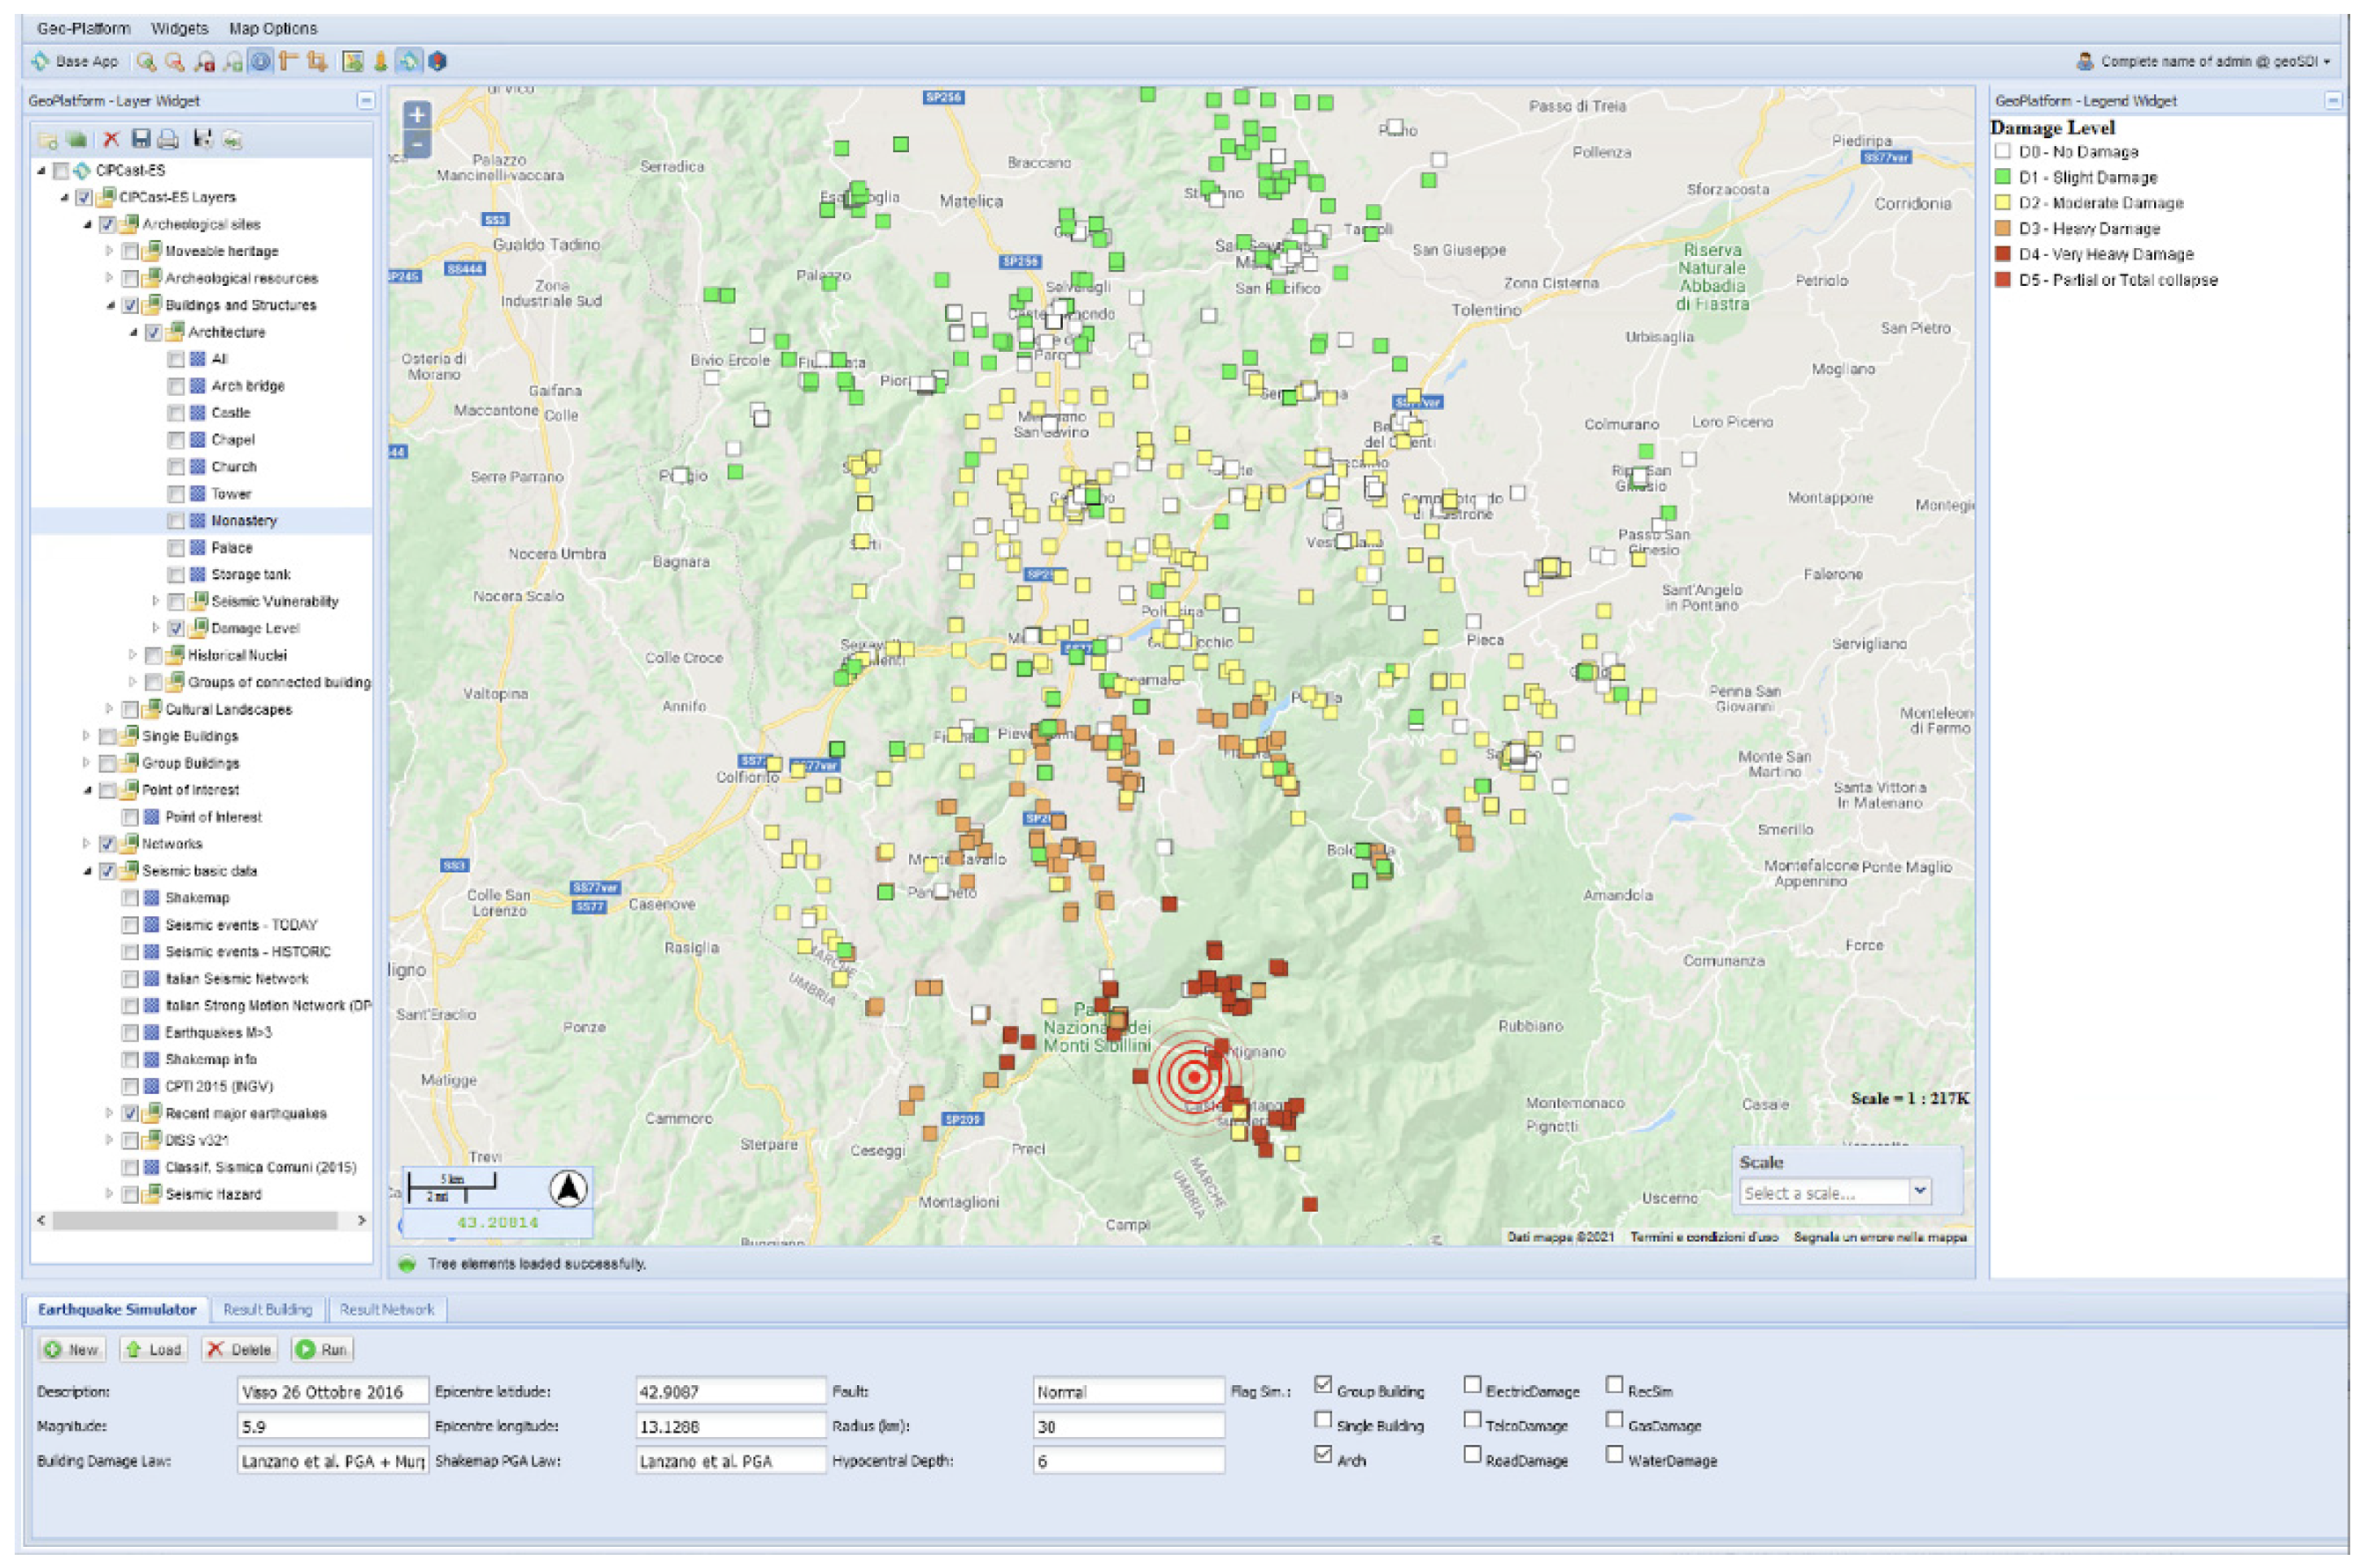Image resolution: width=2367 pixels, height=1568 pixels.
Task: Click the Run simulation button
Action: pyautogui.click(x=321, y=1350)
